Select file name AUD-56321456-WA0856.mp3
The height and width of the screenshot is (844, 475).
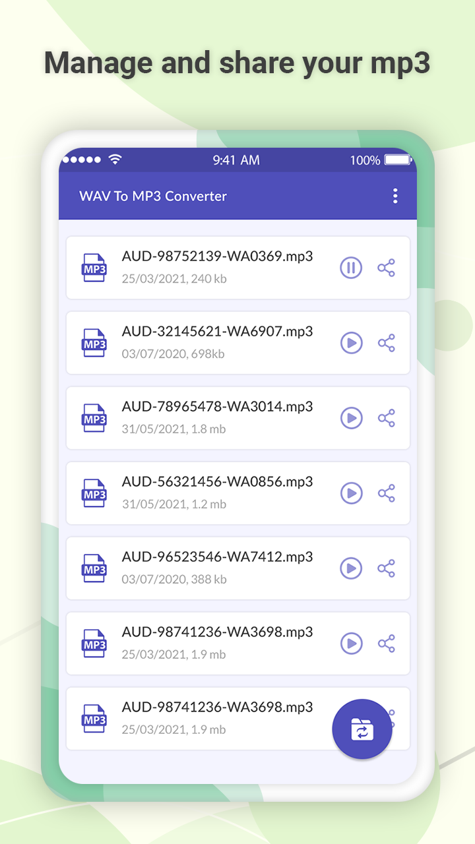pyautogui.click(x=217, y=482)
